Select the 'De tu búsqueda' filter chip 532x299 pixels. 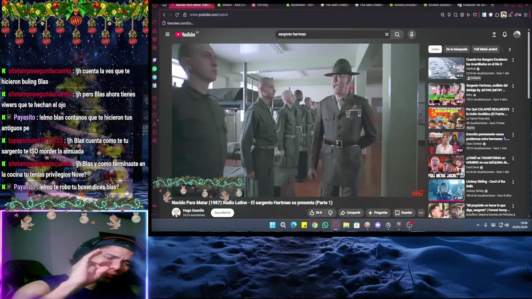tap(457, 49)
